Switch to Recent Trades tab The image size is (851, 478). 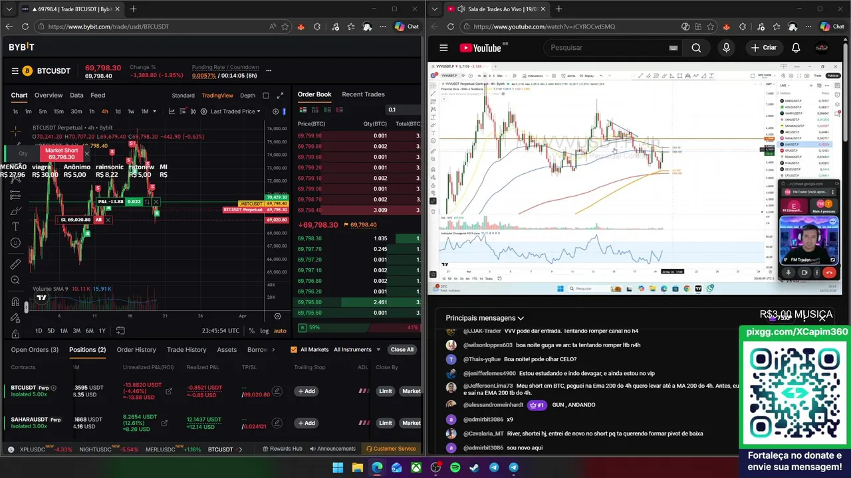point(363,94)
